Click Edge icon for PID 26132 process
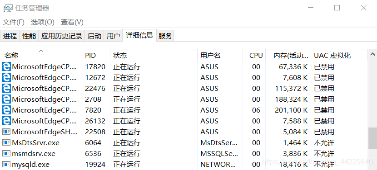This screenshot has height=170, width=377. (x=6, y=121)
